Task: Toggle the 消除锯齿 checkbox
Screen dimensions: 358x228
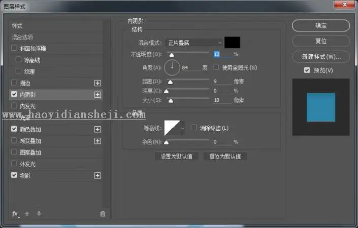Action: (x=193, y=128)
